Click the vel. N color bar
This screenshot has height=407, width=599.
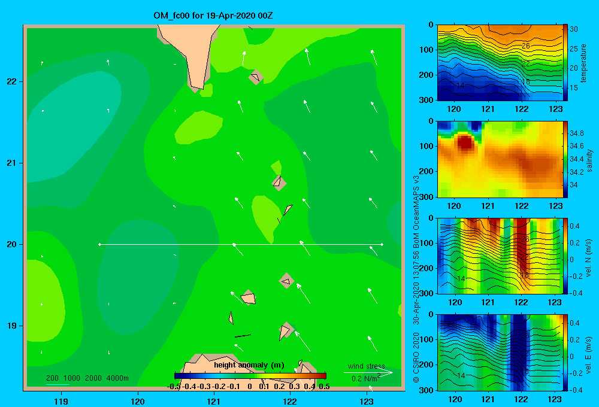coord(565,256)
